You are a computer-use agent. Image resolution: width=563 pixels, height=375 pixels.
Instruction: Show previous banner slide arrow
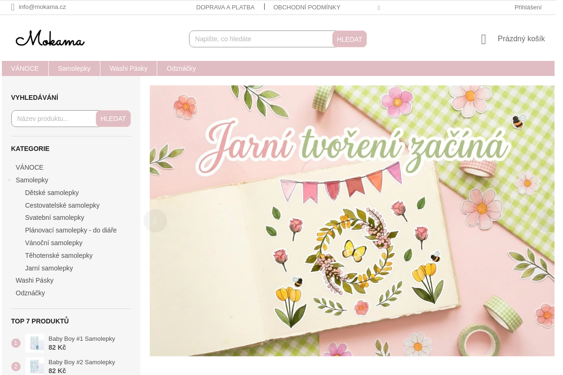(x=155, y=221)
